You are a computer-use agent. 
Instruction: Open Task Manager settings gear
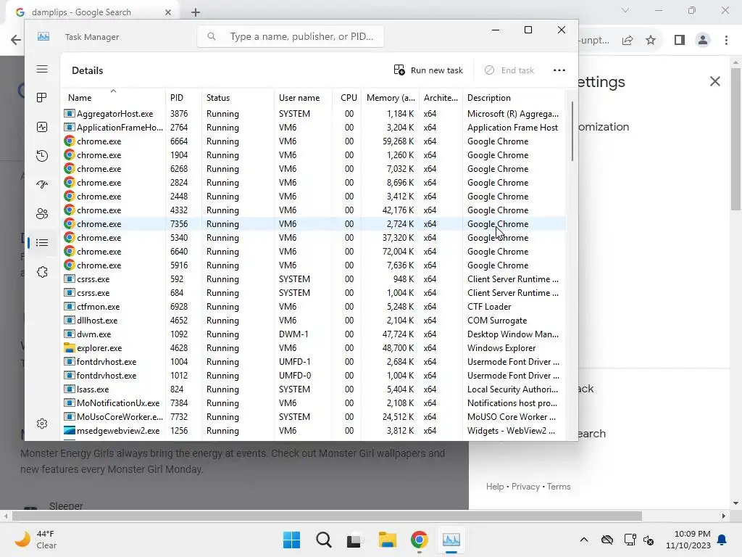(42, 424)
